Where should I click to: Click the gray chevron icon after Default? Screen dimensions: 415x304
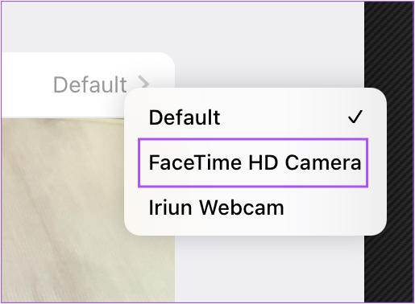143,82
